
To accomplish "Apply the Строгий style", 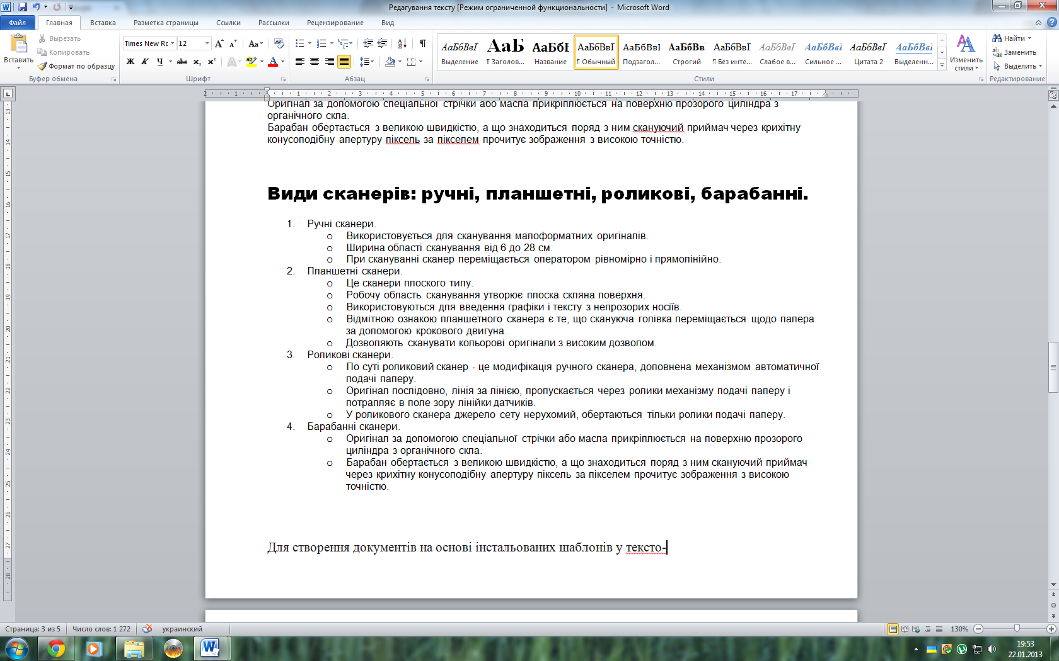I will click(x=686, y=52).
